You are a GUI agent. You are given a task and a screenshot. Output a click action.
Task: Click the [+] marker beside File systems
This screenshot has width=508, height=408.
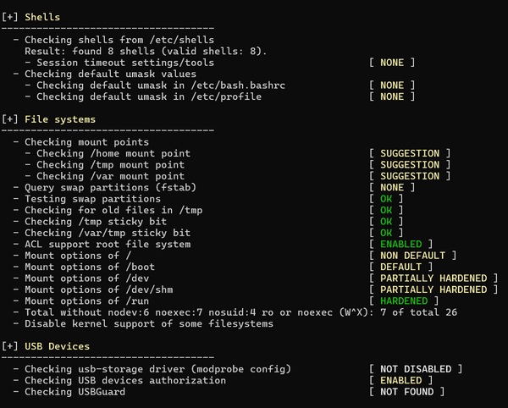pos(11,119)
